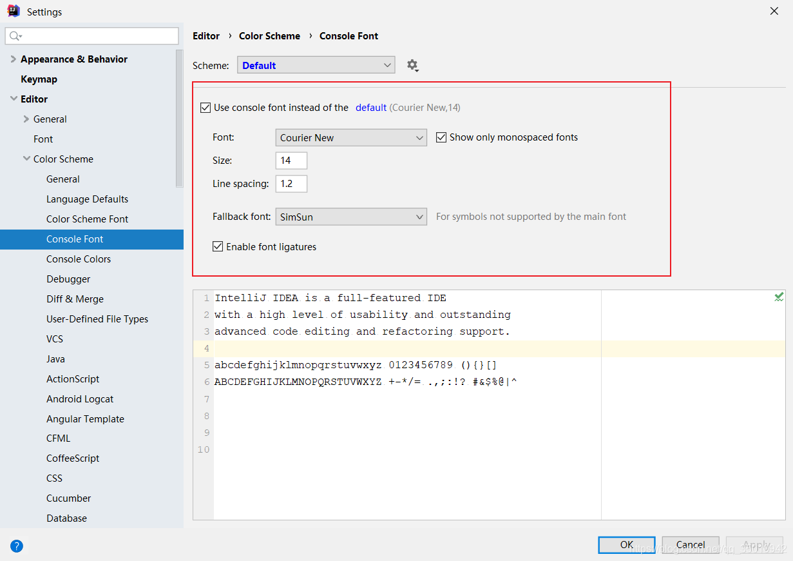This screenshot has height=561, width=793.
Task: Select ActionScript item
Action: tap(73, 379)
